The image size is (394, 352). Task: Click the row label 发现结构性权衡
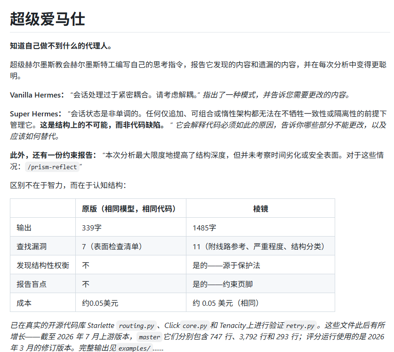pos(43,265)
